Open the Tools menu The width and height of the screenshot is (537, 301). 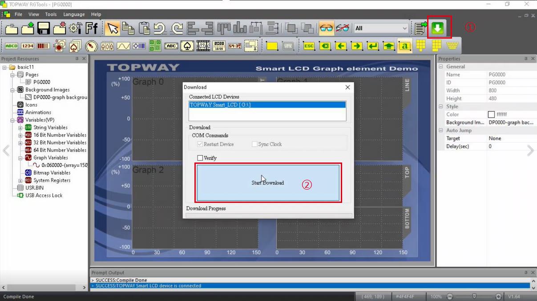coord(51,14)
